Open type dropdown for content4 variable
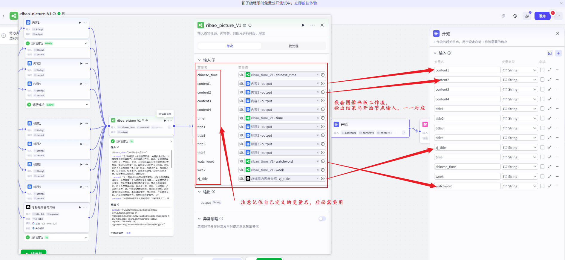The image size is (565, 260). 520,99
